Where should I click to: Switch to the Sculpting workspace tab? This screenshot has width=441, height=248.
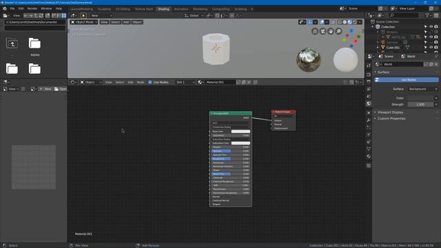point(104,9)
